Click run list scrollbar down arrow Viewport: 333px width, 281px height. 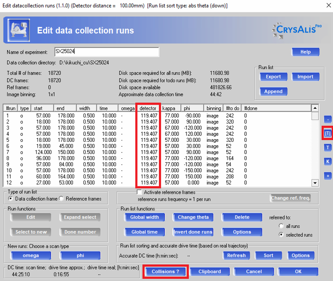point(315,183)
